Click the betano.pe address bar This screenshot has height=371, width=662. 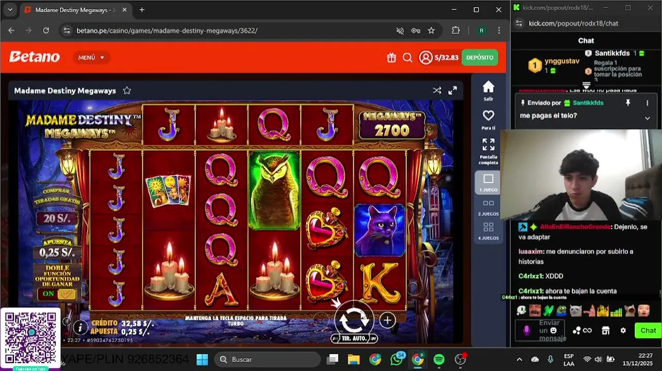pos(167,30)
